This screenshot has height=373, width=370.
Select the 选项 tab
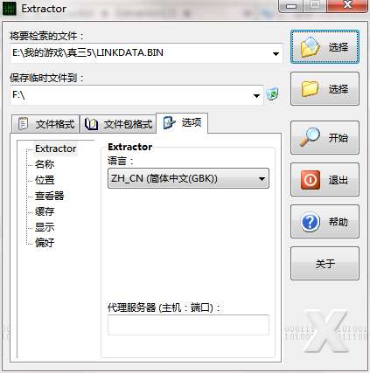coord(182,122)
